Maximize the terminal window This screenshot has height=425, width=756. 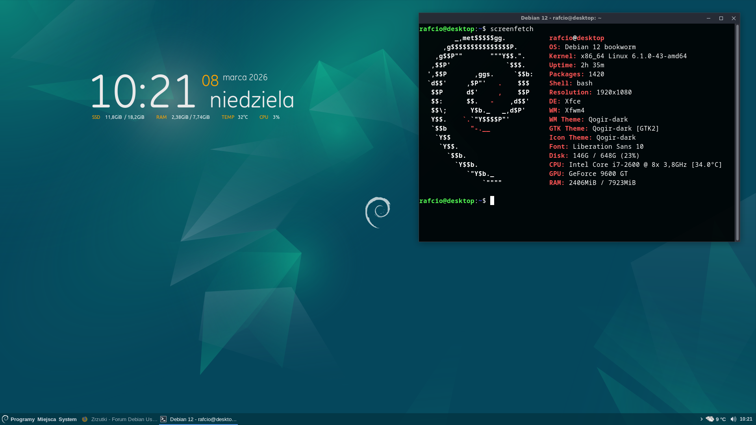click(721, 18)
